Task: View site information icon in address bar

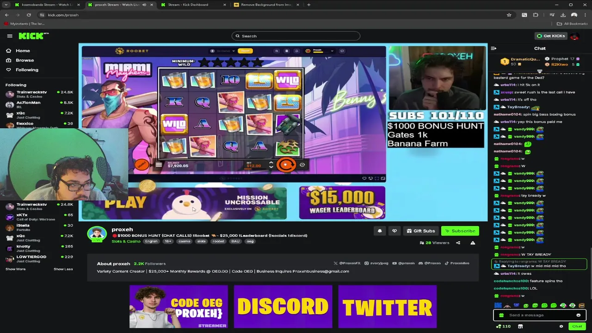Action: (42, 15)
